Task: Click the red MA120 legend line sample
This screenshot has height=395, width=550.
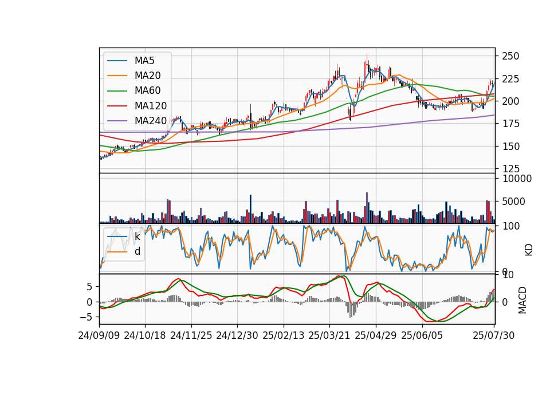Action: pos(117,106)
